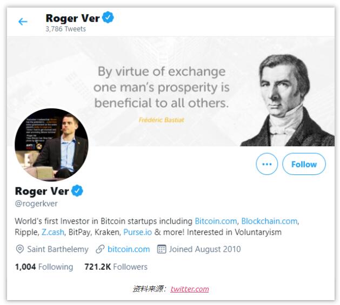Screen dimensions: 340x305
Task: Click the calendar joined-date icon
Action: [x=161, y=249]
